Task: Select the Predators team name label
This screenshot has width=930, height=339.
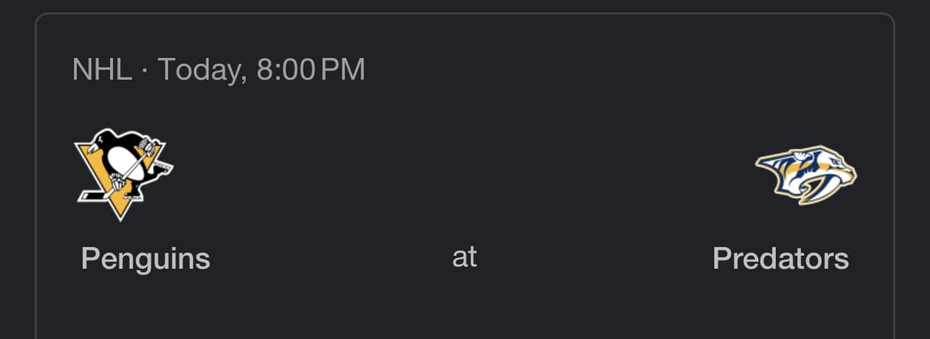Action: coord(781,259)
